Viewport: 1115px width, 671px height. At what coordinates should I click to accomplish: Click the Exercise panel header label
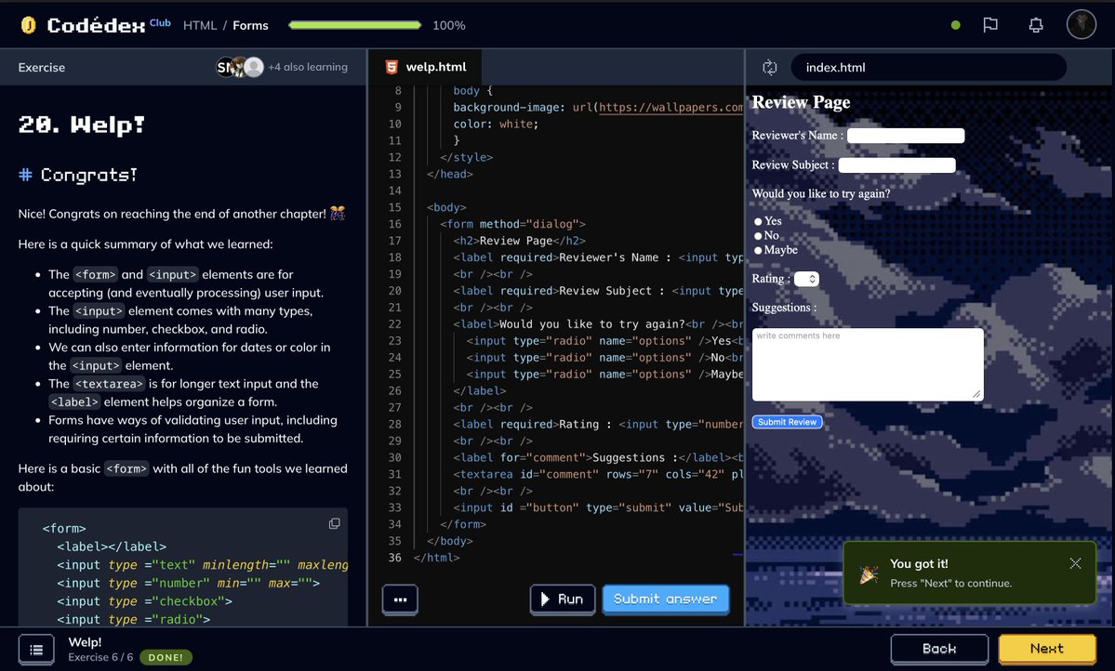(41, 68)
